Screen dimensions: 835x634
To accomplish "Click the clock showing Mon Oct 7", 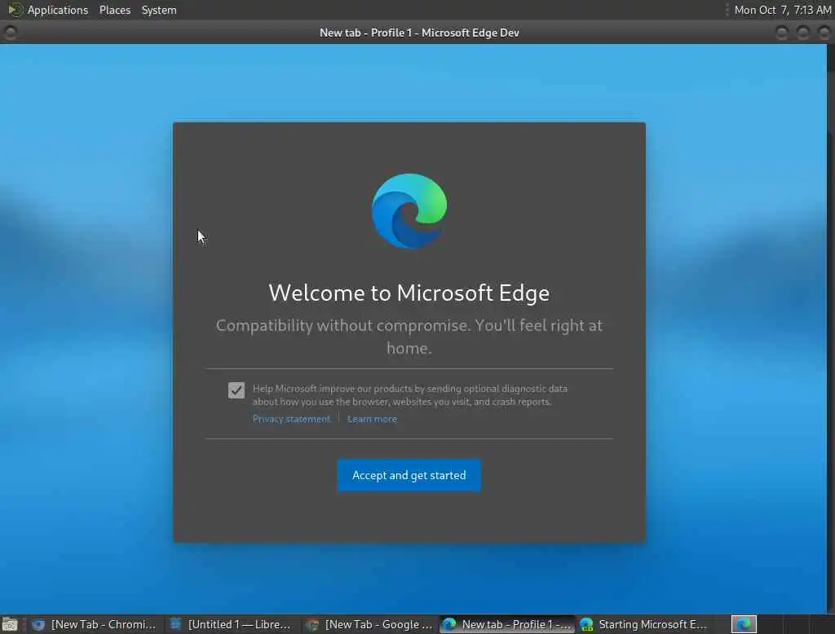I will (x=783, y=10).
